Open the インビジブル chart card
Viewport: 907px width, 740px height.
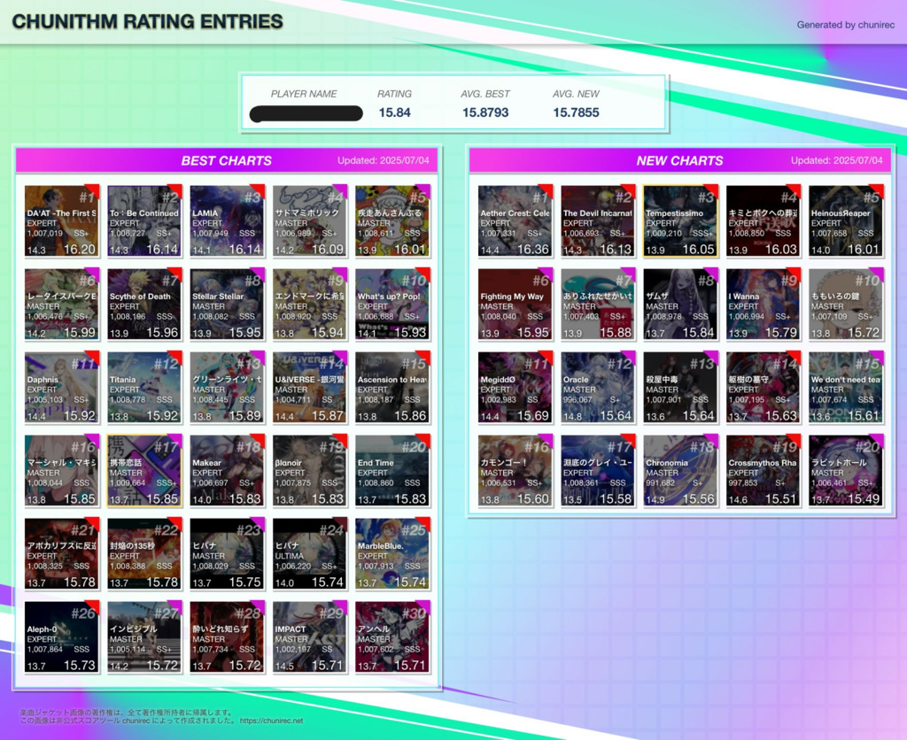pyautogui.click(x=144, y=637)
